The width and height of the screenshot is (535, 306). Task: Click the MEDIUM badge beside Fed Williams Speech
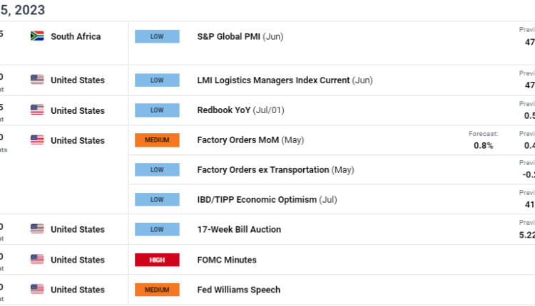pos(157,290)
